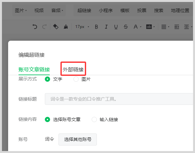The width and height of the screenshot is (195, 153).
Task: Click the 选择其他账号 button
Action: coord(78,139)
